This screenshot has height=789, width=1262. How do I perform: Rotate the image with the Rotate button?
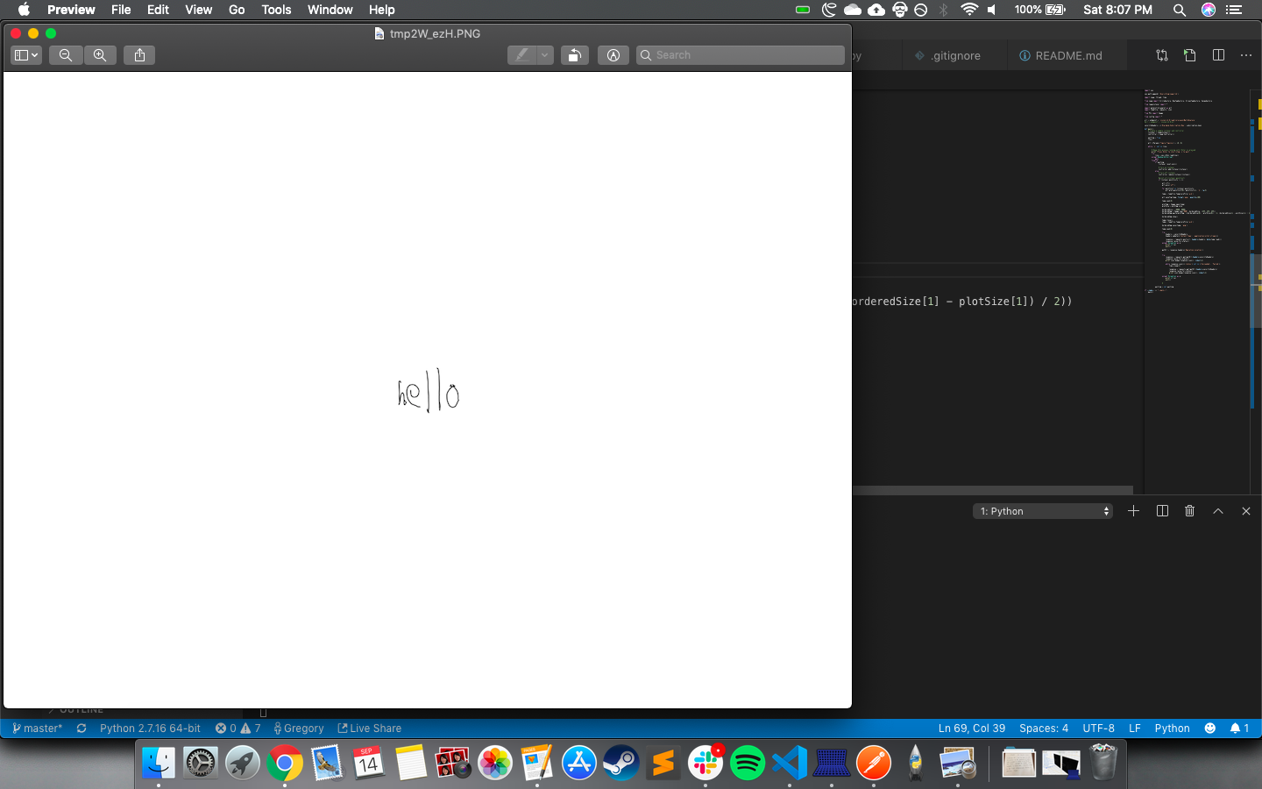coord(574,55)
